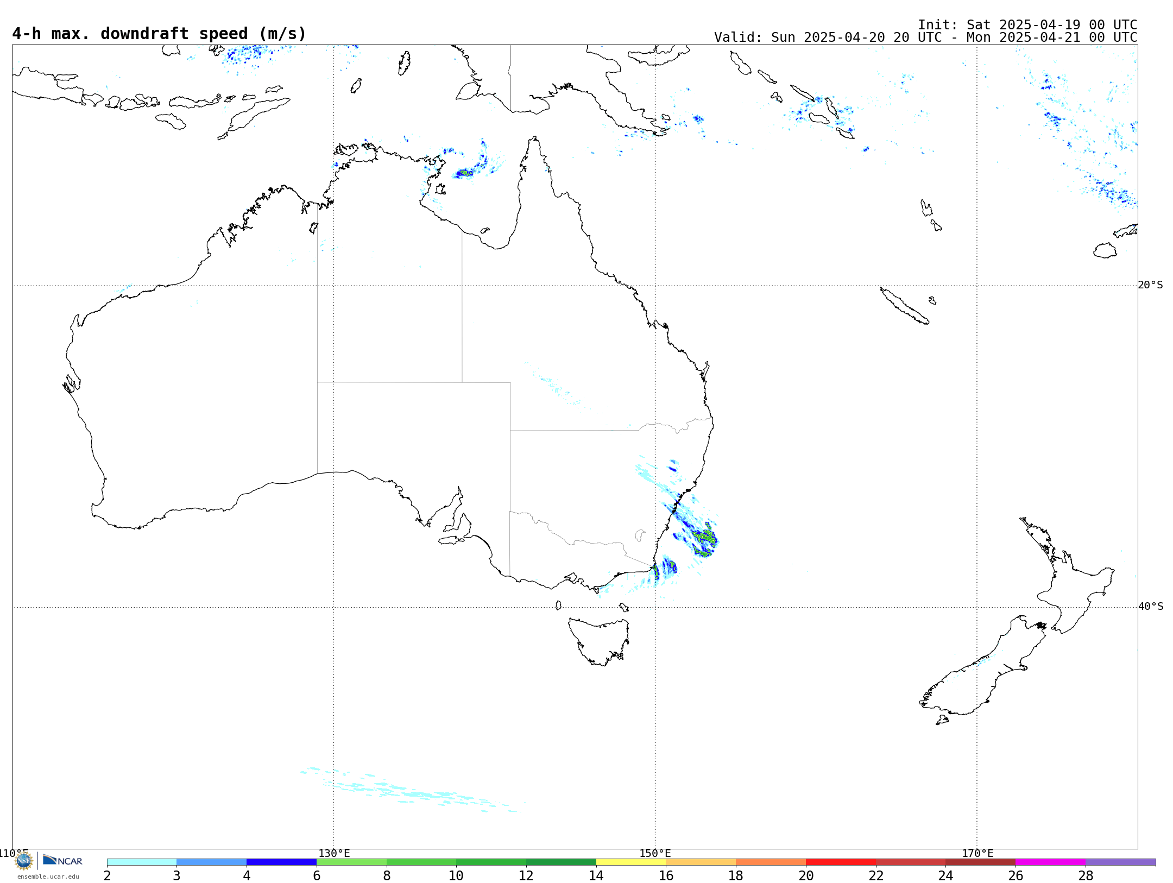The height and width of the screenshot is (883, 1173).
Task: Click the dark green 12-14 m/s swatch
Action: pyautogui.click(x=561, y=862)
